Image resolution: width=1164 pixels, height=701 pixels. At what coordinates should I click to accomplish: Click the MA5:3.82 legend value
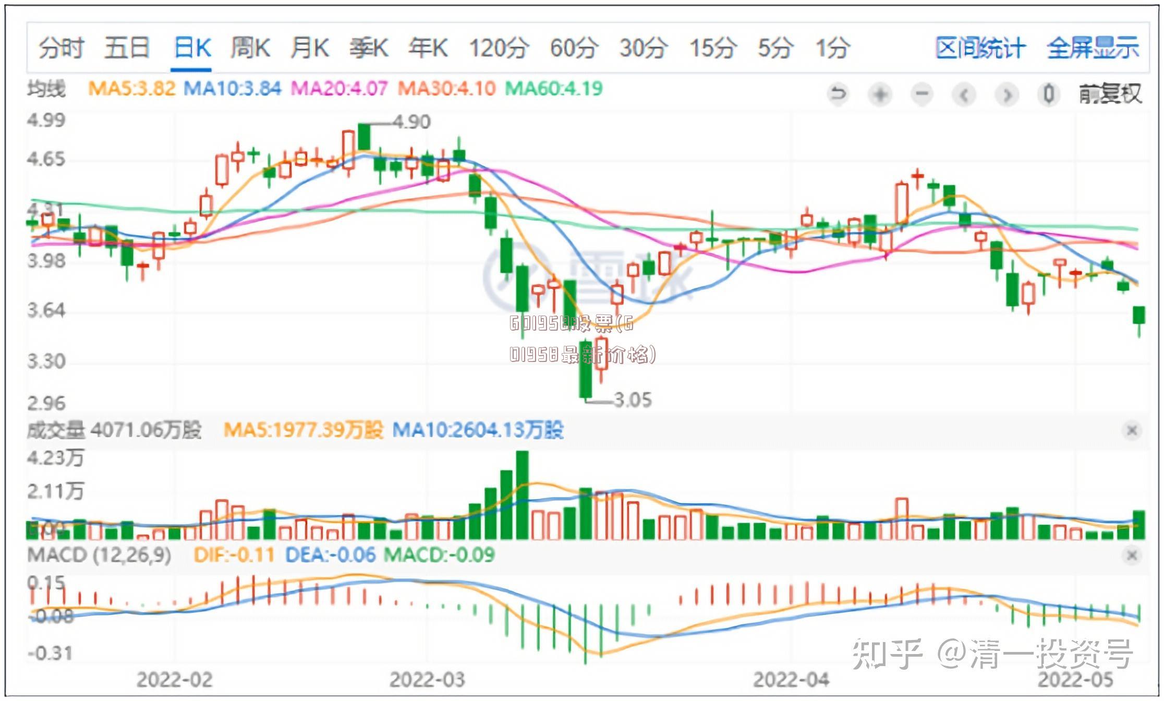132,89
